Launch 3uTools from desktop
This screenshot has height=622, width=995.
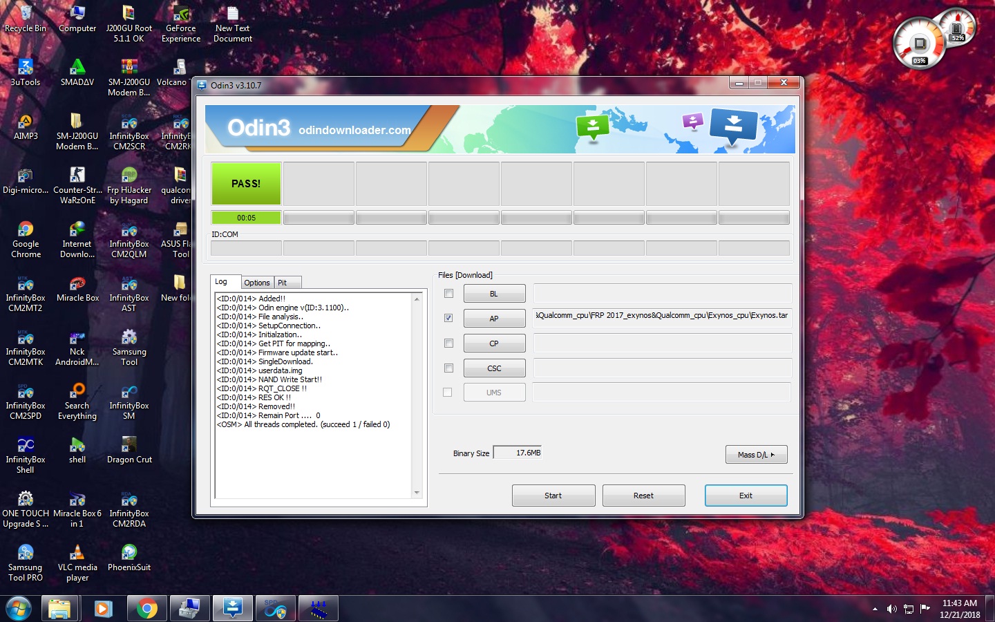(26, 73)
